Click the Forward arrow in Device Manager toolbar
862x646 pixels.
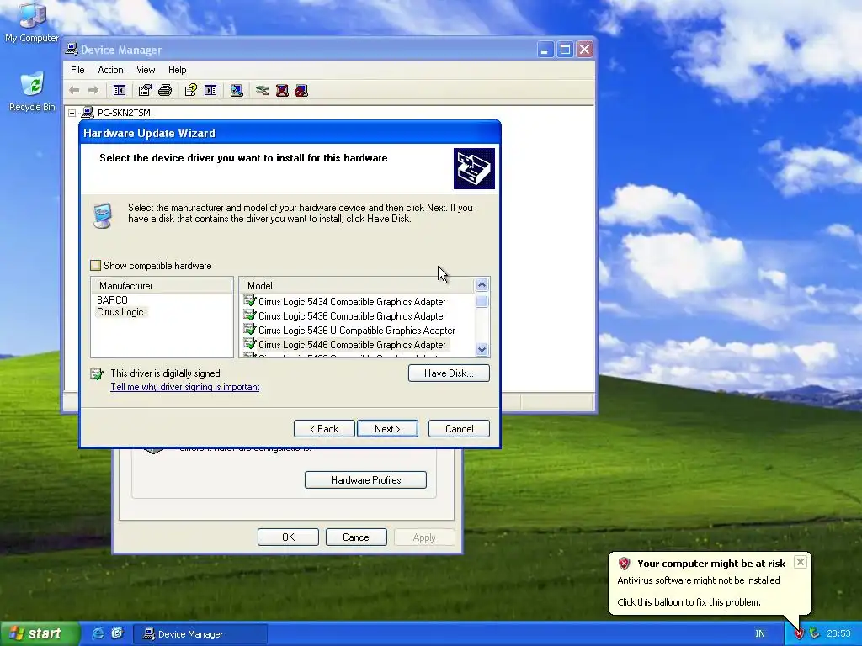click(x=93, y=90)
